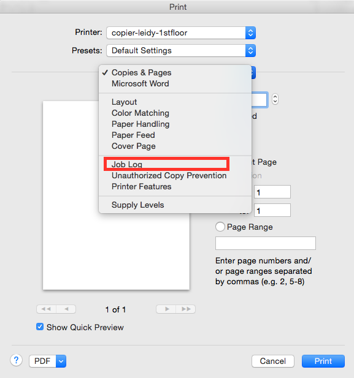Click the Print button
The width and height of the screenshot is (354, 378).
coord(323,361)
